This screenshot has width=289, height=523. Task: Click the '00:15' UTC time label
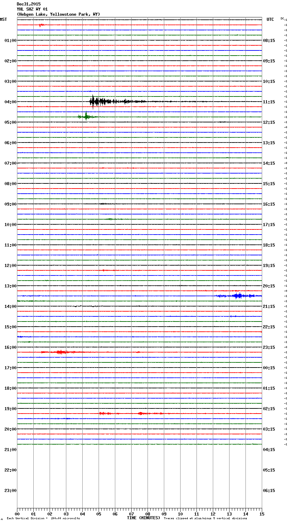coord(269,368)
